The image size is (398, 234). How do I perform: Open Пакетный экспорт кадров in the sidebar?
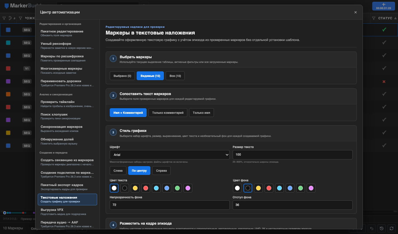(67, 187)
